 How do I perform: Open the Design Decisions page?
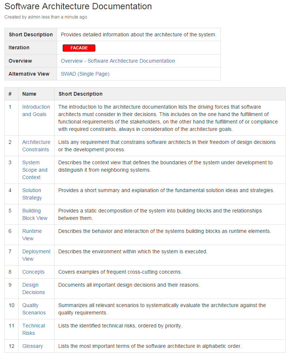33,289
